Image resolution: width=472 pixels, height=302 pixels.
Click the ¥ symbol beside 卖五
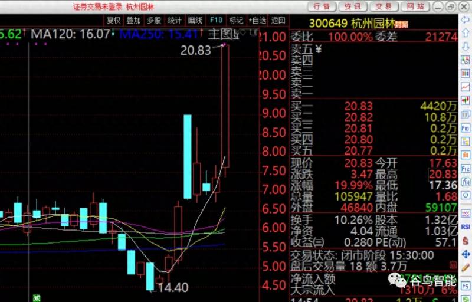pyautogui.click(x=319, y=48)
